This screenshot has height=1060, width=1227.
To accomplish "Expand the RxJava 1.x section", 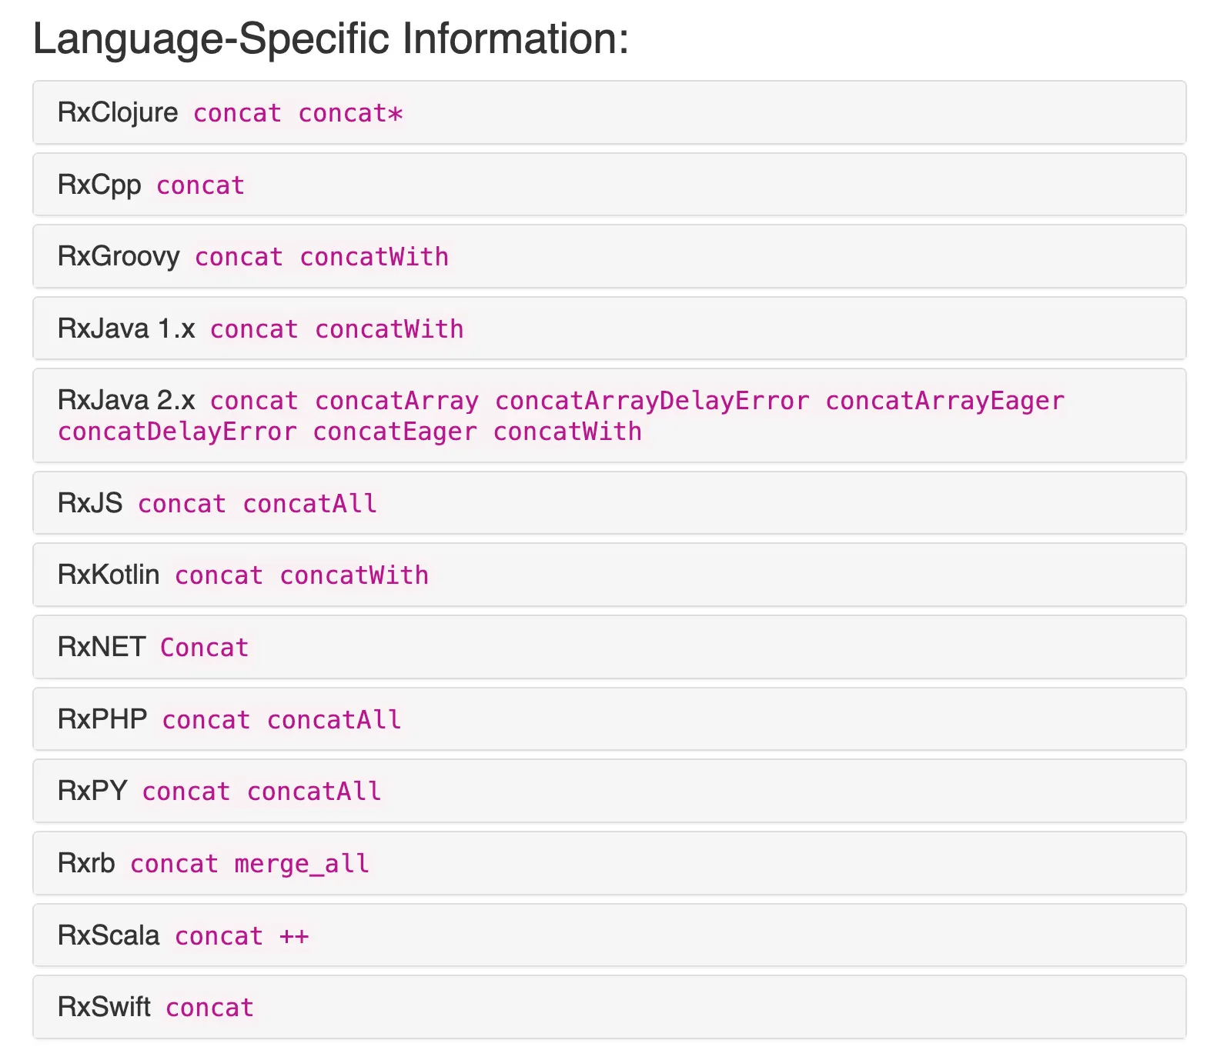I will click(126, 328).
